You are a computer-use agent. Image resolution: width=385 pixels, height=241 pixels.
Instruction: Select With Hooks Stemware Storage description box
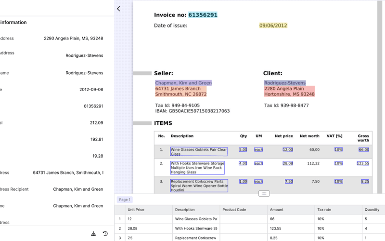pos(197,168)
